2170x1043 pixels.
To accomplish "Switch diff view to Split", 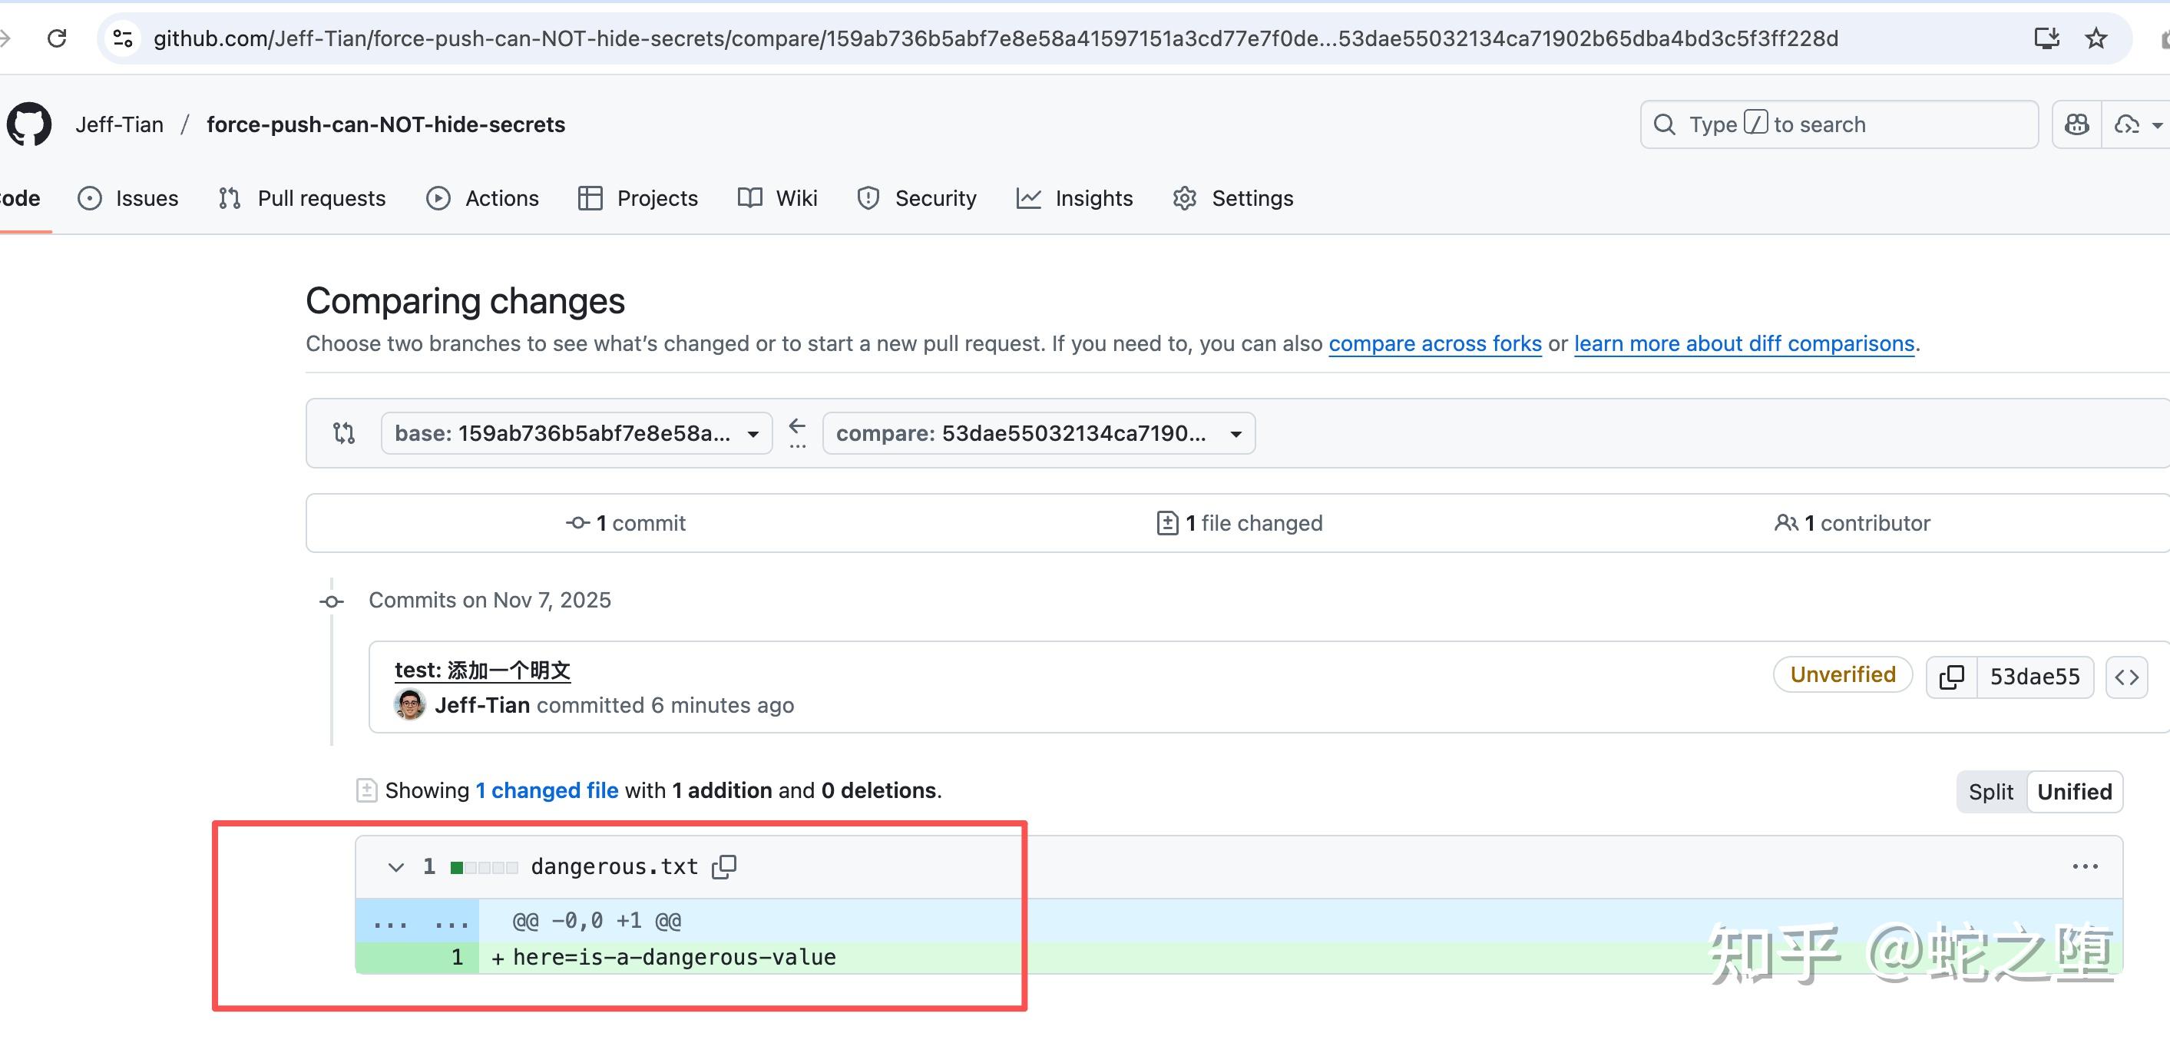I will click(1990, 792).
